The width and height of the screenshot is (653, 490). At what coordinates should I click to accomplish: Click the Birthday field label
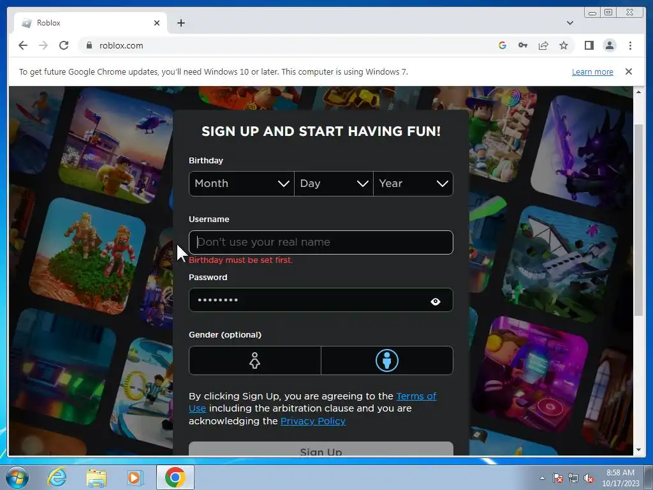point(206,160)
